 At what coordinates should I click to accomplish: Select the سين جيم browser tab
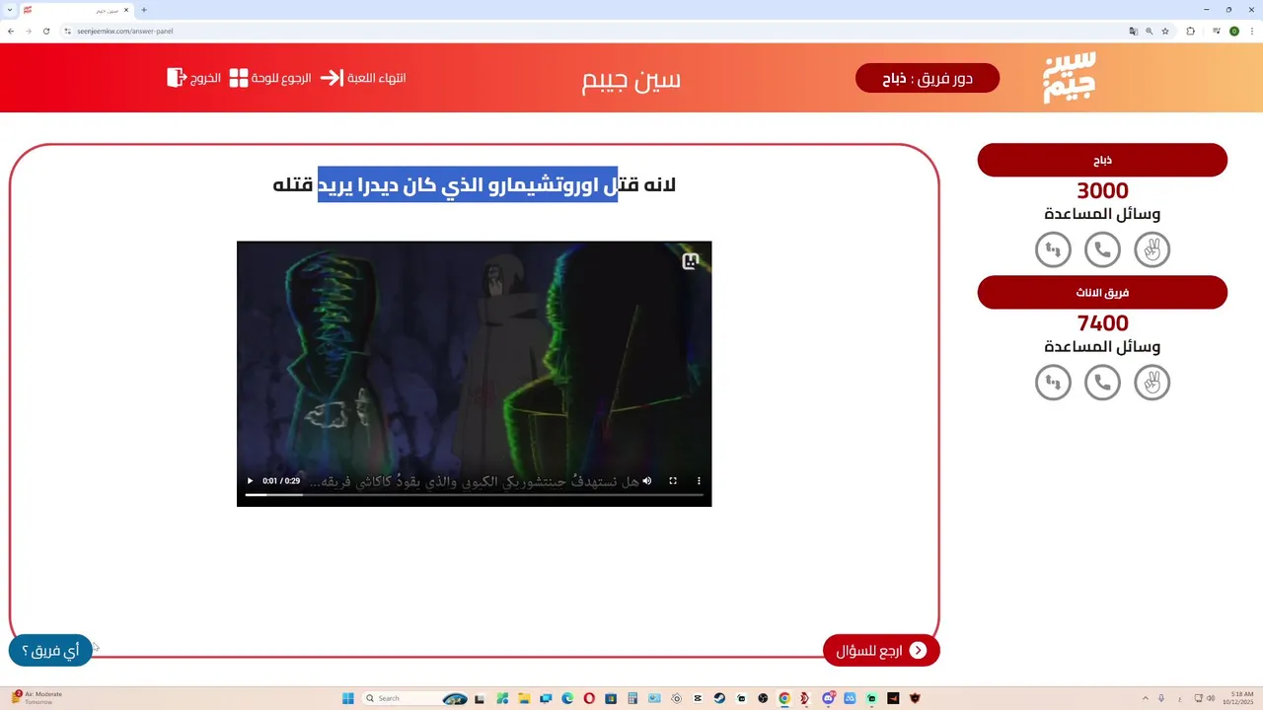point(76,10)
